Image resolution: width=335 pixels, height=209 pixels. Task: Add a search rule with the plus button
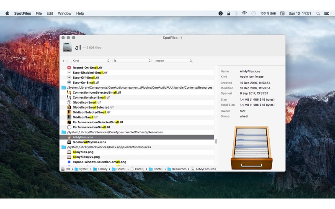click(63, 61)
